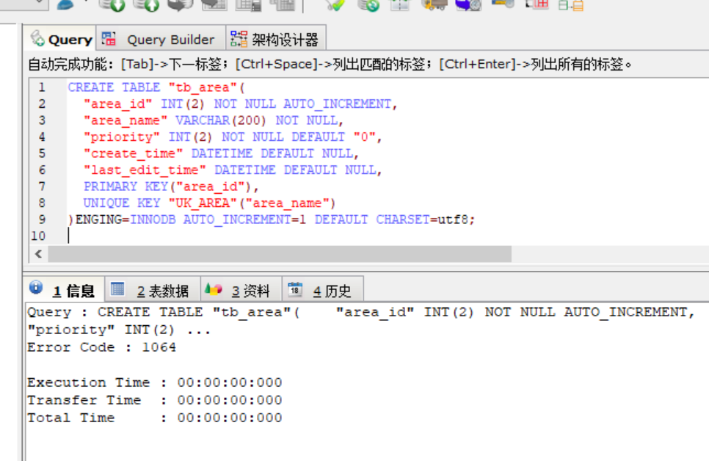
Task: Click the CREATE TABLE "tb_area"( line in the editor
Action: click(156, 87)
